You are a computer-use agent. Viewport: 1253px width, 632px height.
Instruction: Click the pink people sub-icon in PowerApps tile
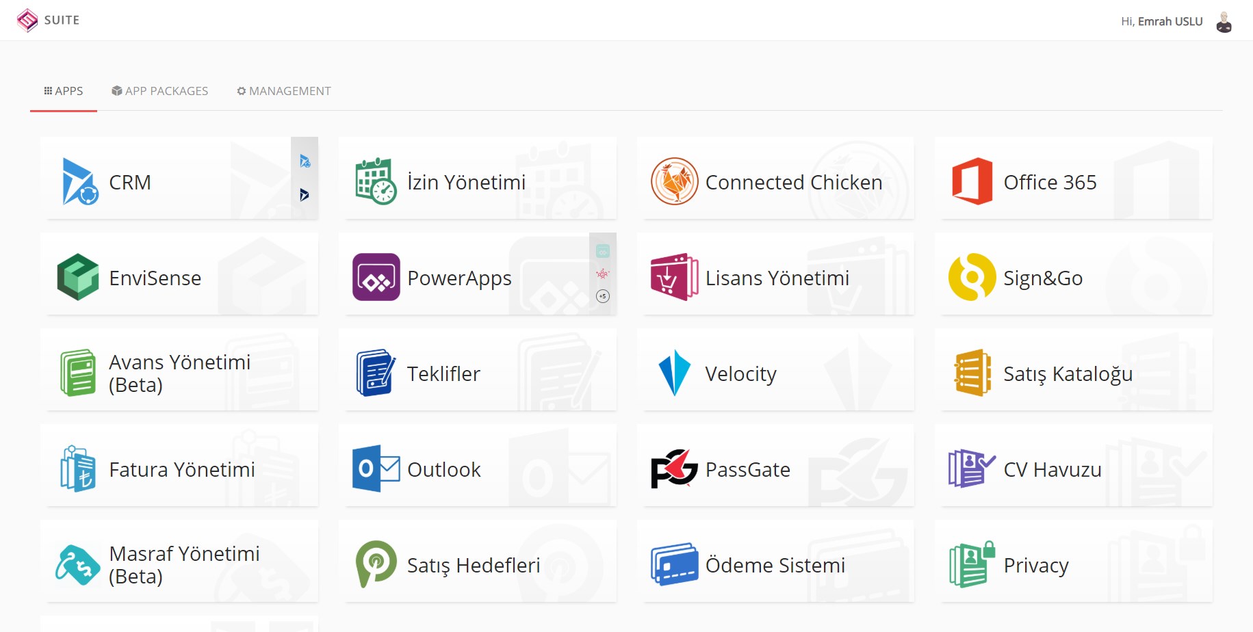coord(603,274)
